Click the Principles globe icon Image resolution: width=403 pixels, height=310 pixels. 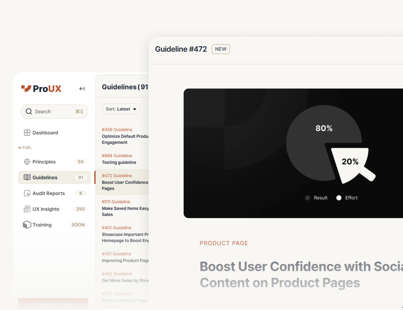coord(27,162)
